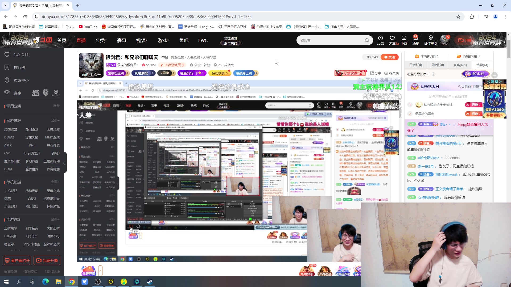Expand 常用分类 using the 展开 control
Viewport: 511px width, 287px height.
(56, 105)
